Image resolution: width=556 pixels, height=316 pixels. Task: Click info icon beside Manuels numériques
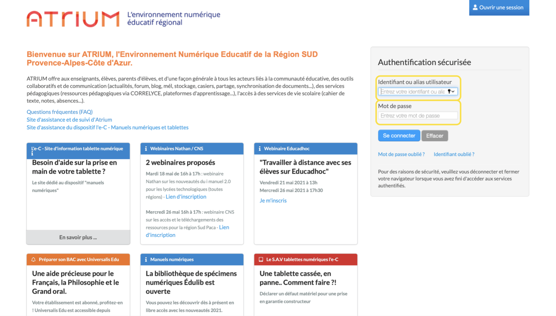146,259
